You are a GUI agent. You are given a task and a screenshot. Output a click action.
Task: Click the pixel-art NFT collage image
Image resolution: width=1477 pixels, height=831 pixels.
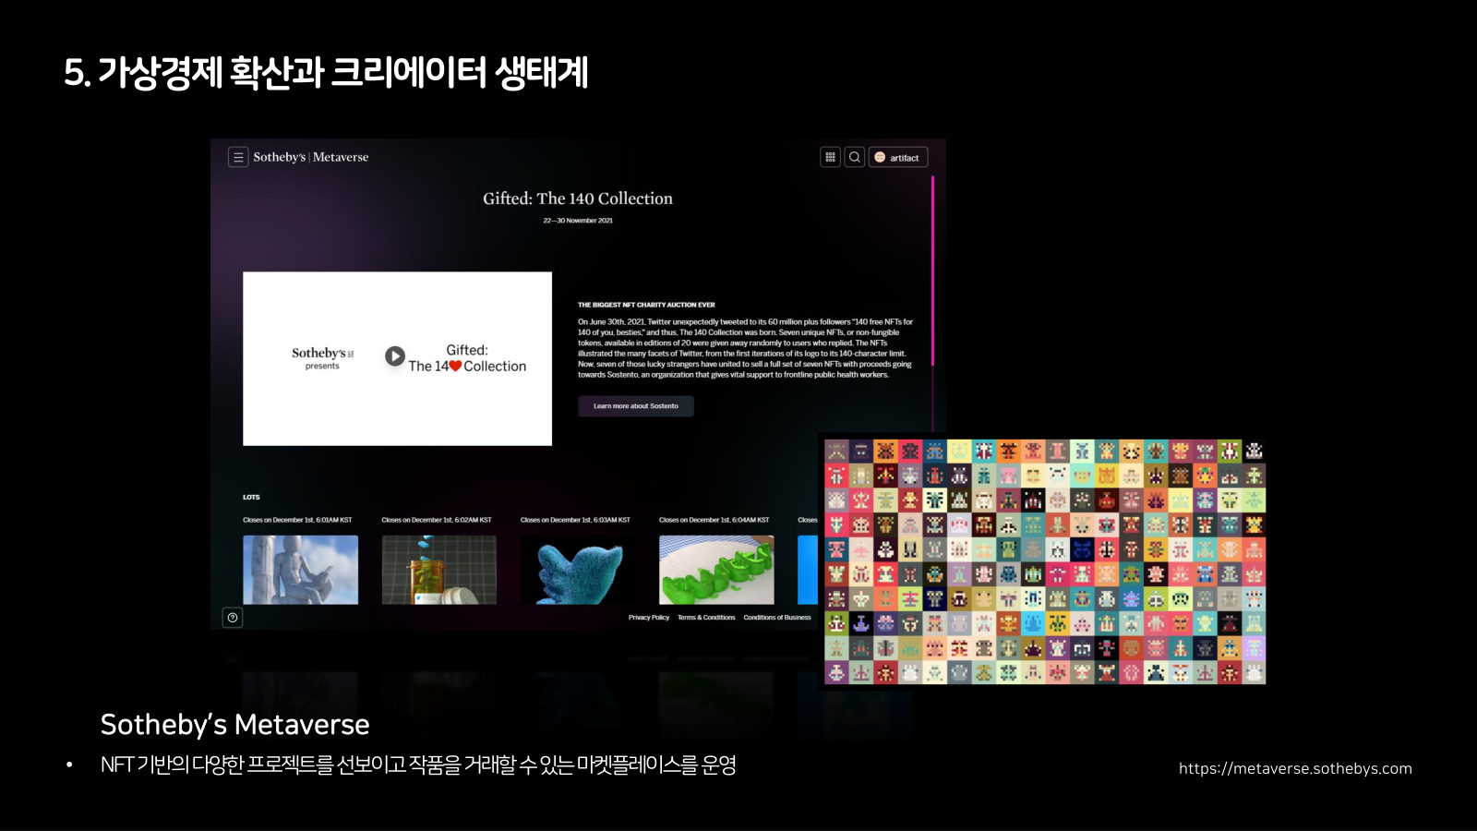point(1044,561)
